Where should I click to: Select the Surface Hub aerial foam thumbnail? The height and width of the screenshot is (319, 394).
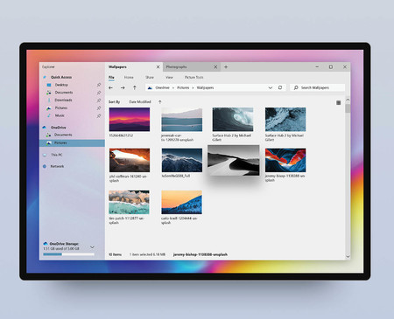coord(285,120)
